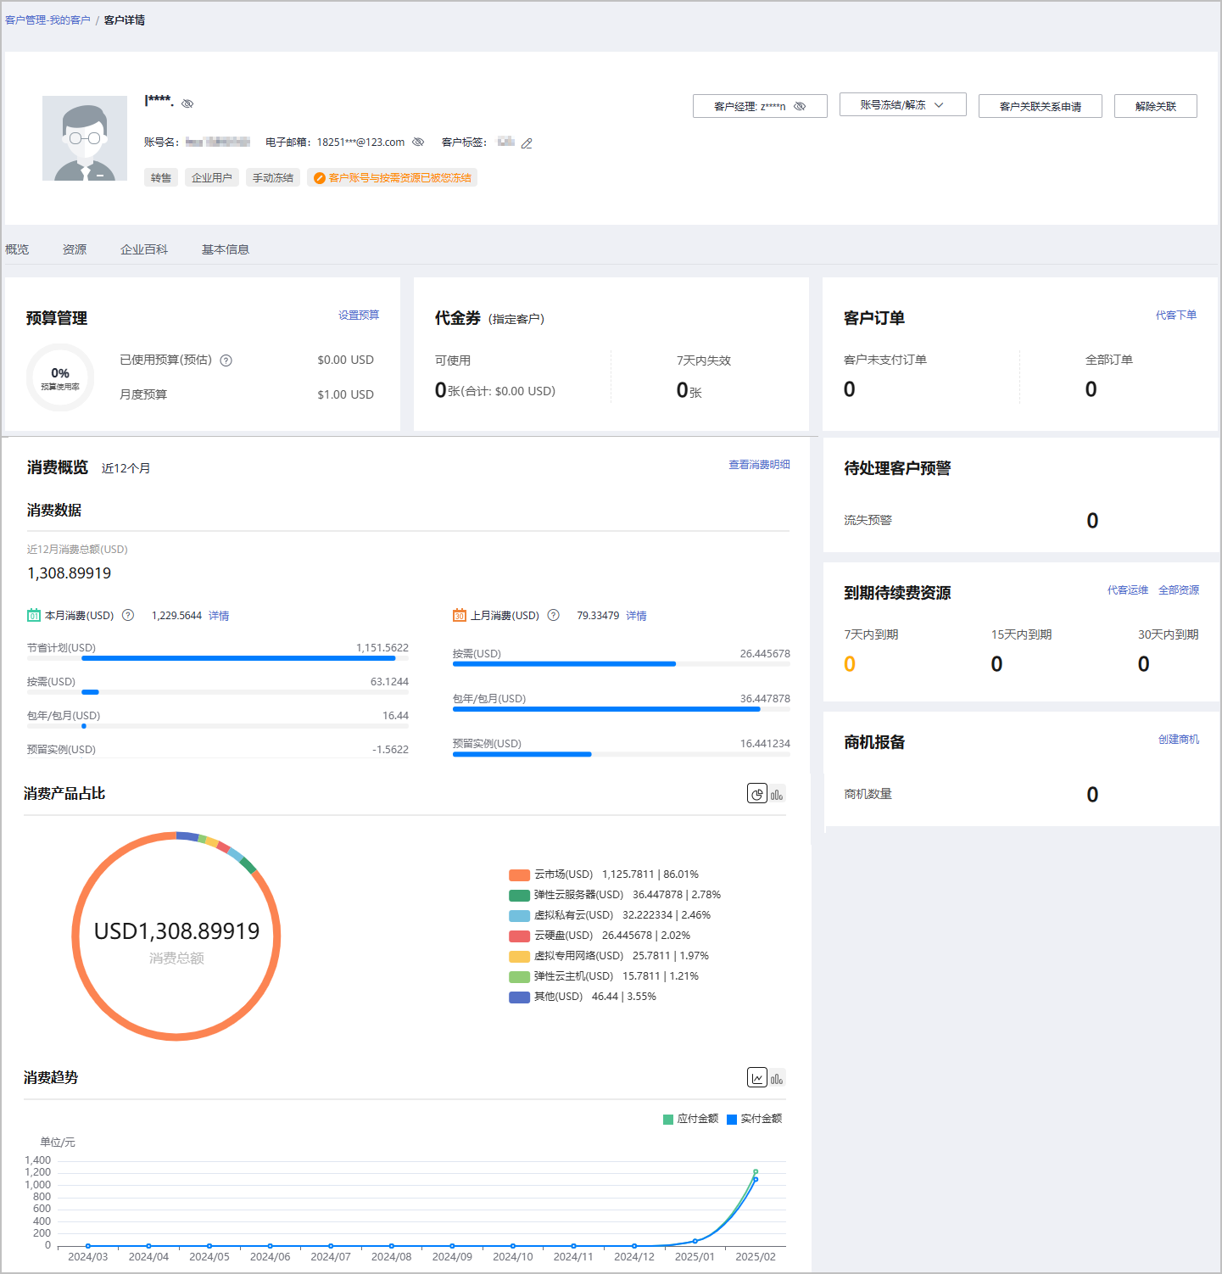This screenshot has width=1222, height=1274.
Task: Click the 云市场(USD) orange legend swatch
Action: click(x=519, y=875)
